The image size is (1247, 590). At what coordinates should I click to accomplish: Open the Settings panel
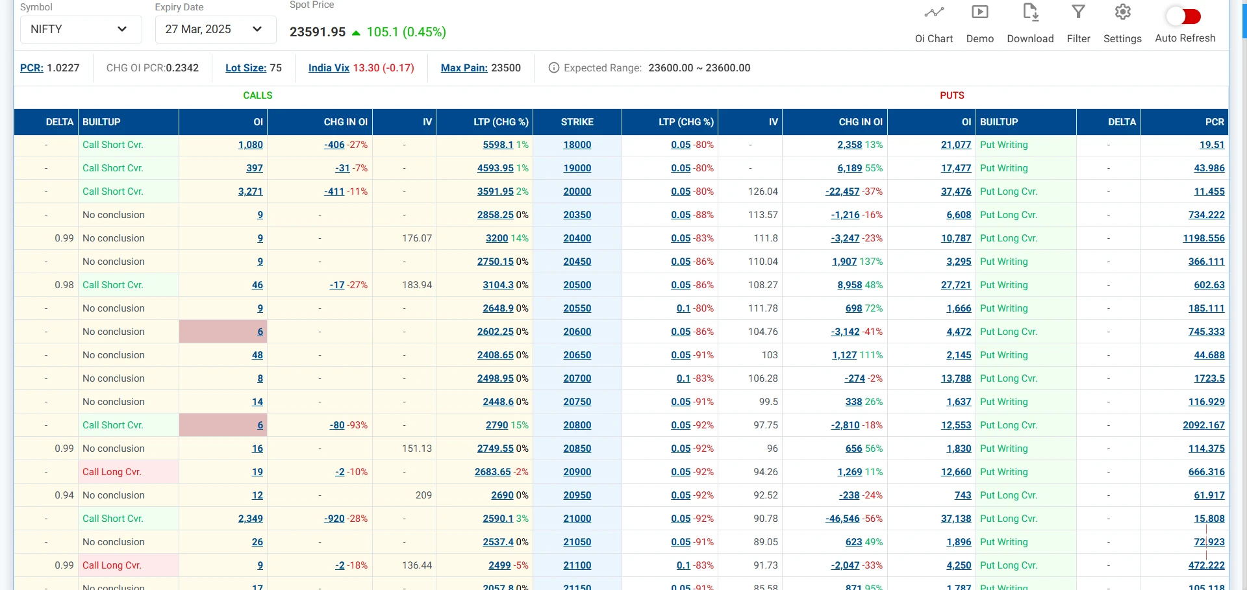1123,23
